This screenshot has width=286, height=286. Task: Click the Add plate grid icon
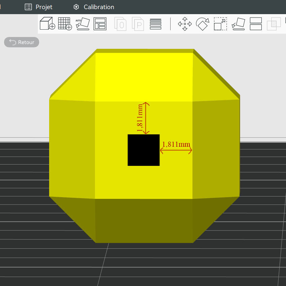tap(65, 24)
